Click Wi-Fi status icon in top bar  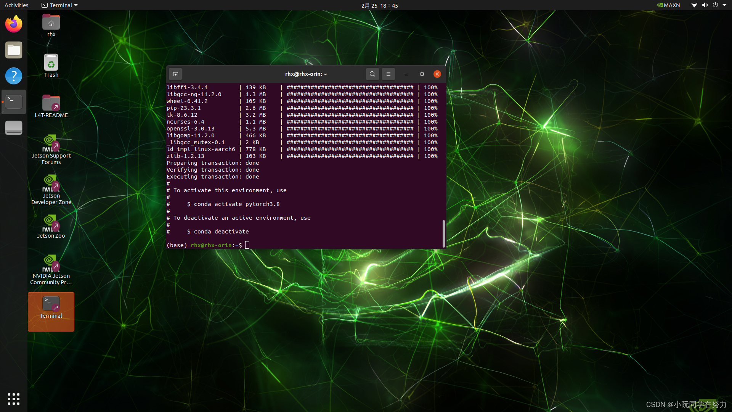pos(694,5)
